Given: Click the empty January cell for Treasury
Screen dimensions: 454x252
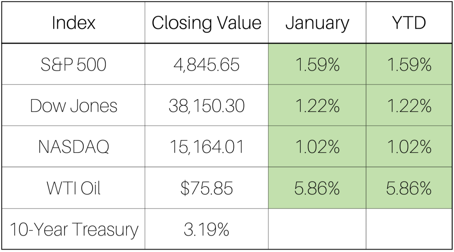Looking at the screenshot, I should tap(317, 229).
